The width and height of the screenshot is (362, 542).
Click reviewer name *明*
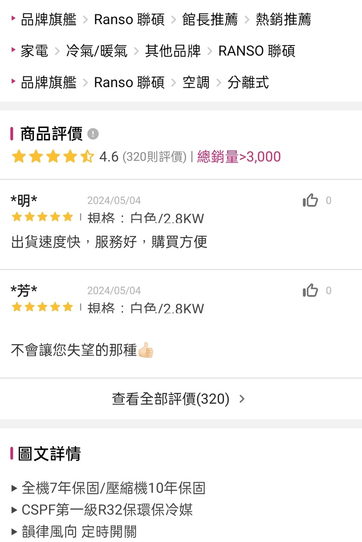pos(24,200)
